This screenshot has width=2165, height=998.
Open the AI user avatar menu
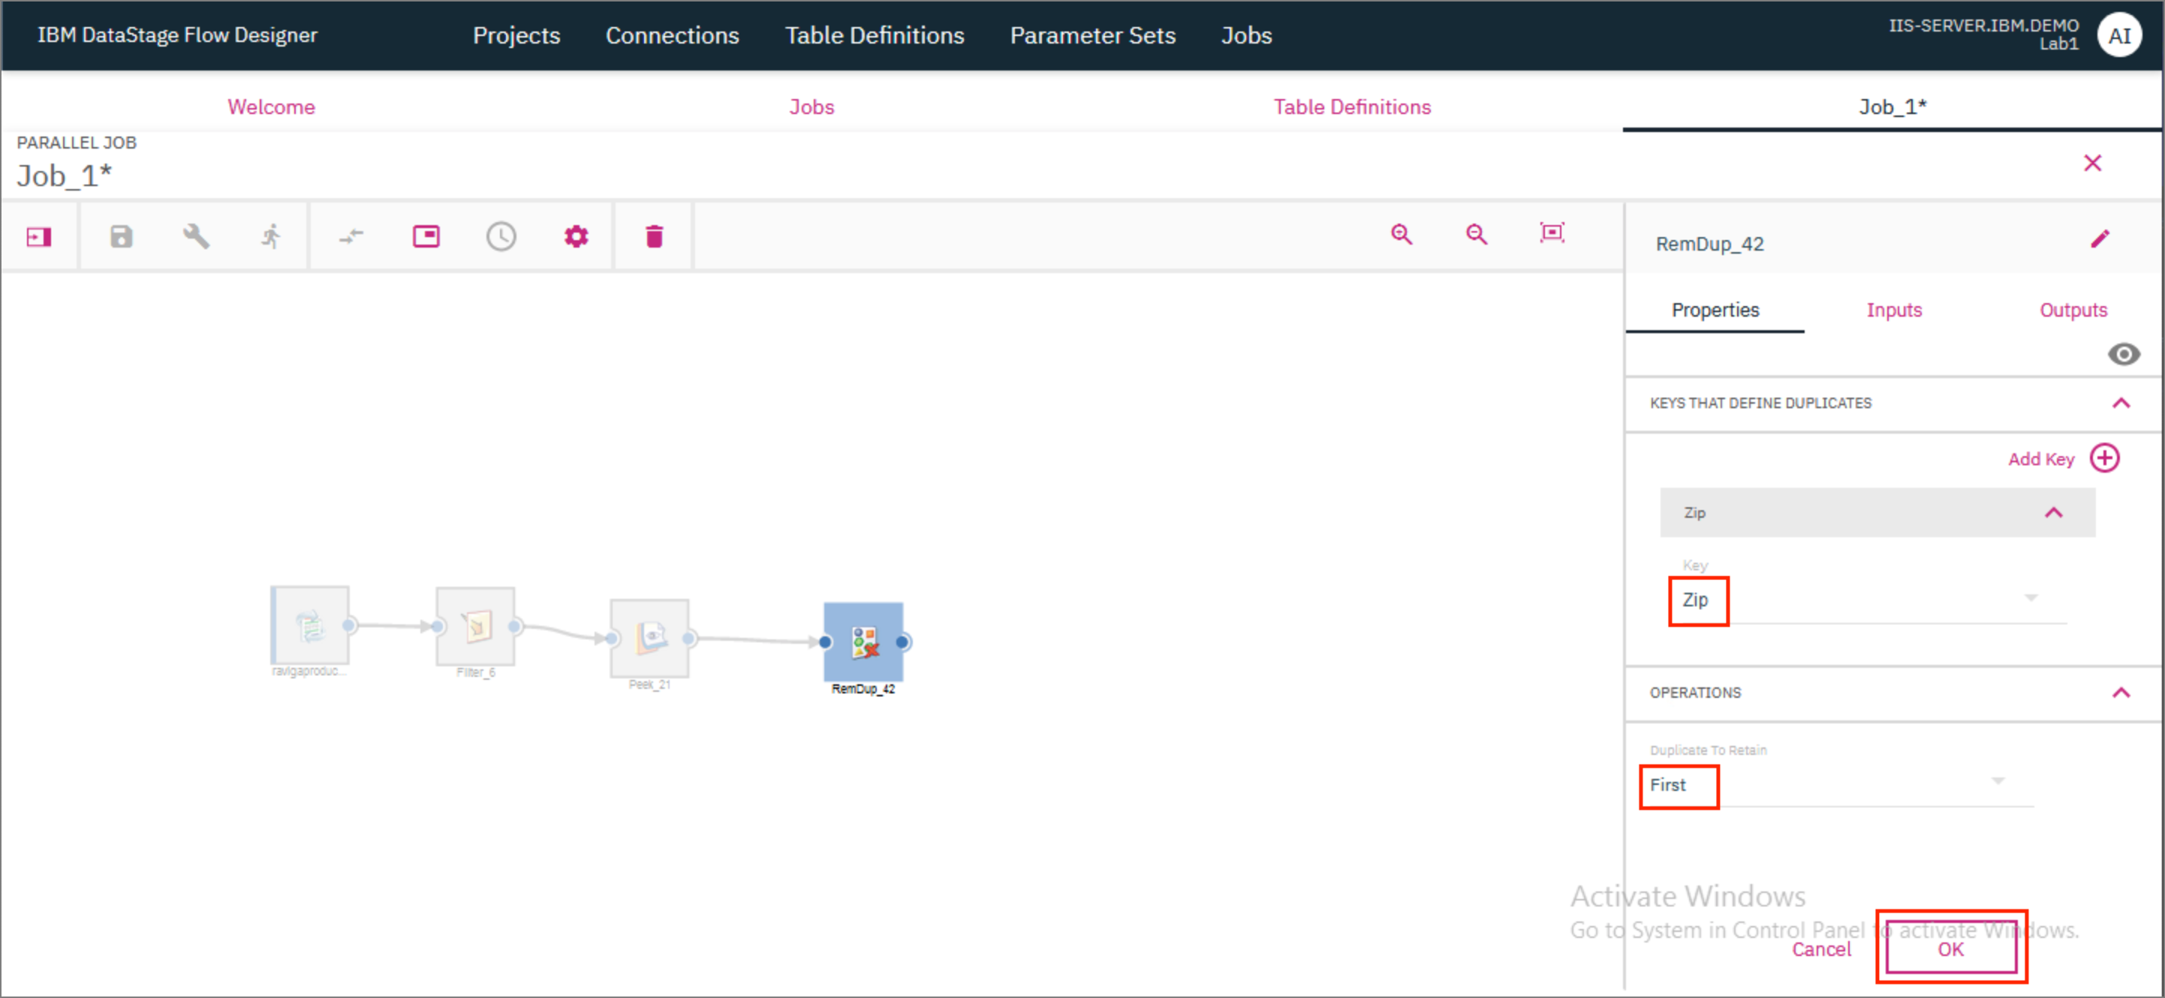pos(2118,35)
